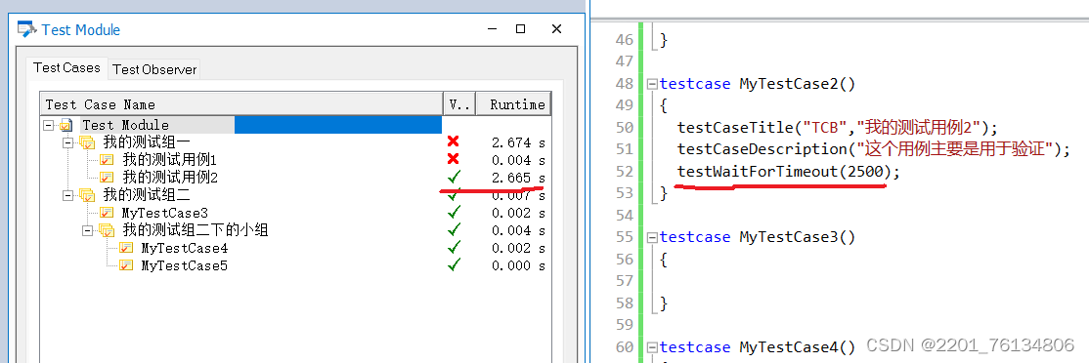This screenshot has height=363, width=1089.
Task: Collapse the 我的测试组二 tree group
Action: [68, 195]
